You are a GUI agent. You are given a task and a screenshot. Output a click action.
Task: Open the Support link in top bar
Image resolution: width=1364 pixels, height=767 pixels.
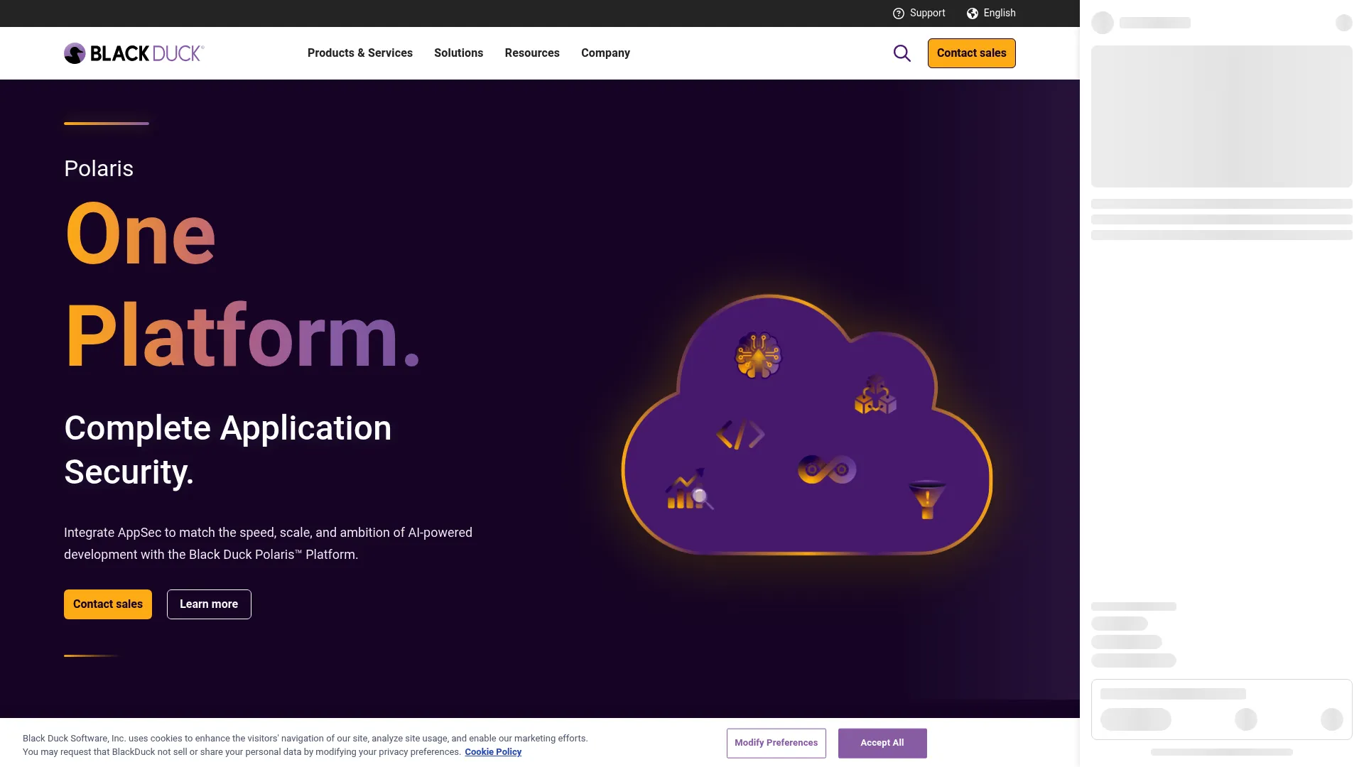[x=927, y=13]
